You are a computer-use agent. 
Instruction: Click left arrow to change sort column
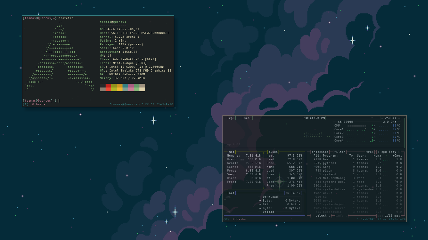coord(378,152)
